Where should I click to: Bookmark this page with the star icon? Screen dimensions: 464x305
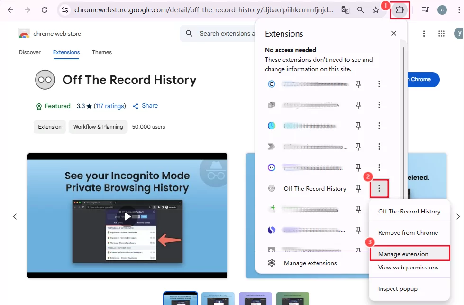click(x=375, y=10)
